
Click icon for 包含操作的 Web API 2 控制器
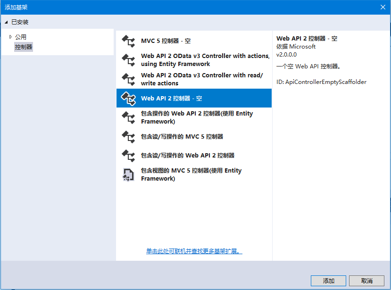[x=128, y=117]
